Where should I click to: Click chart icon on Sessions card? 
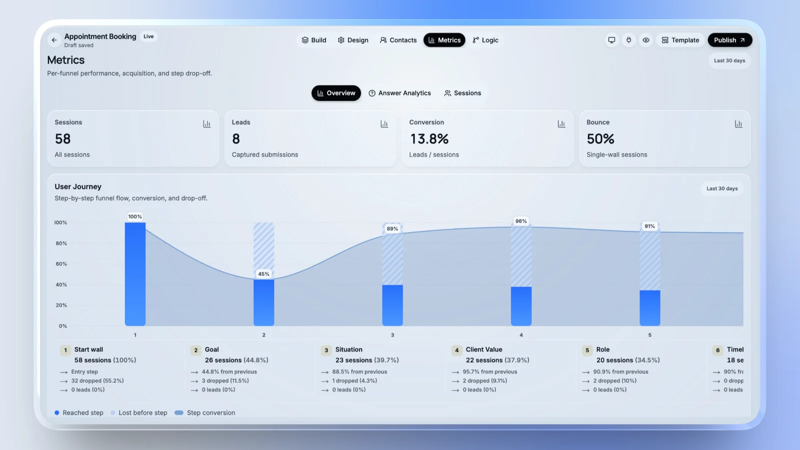tap(207, 124)
